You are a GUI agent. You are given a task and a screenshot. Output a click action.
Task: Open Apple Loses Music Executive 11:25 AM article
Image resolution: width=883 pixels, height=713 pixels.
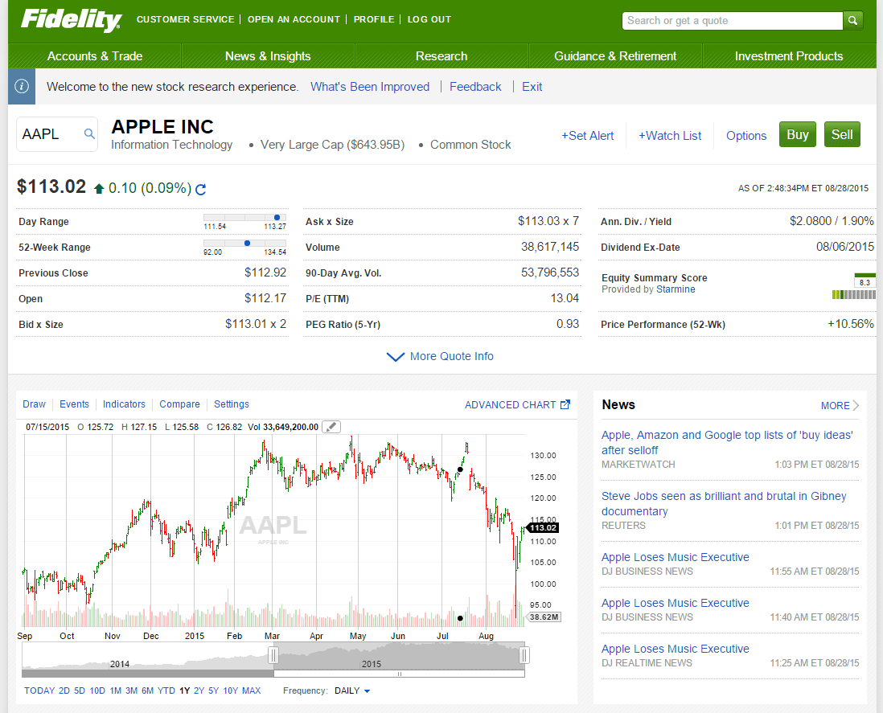pos(676,649)
